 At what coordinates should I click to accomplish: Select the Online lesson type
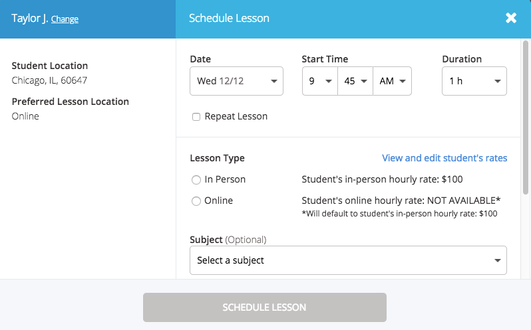[x=196, y=201]
